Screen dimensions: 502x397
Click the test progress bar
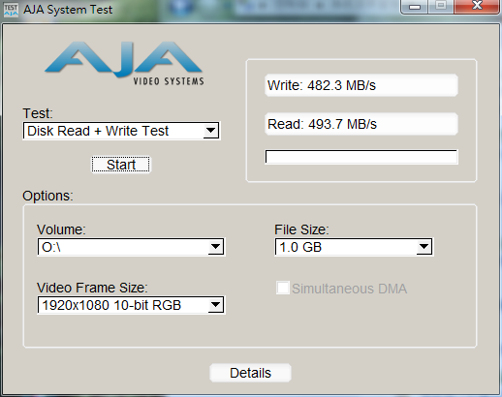(x=361, y=157)
